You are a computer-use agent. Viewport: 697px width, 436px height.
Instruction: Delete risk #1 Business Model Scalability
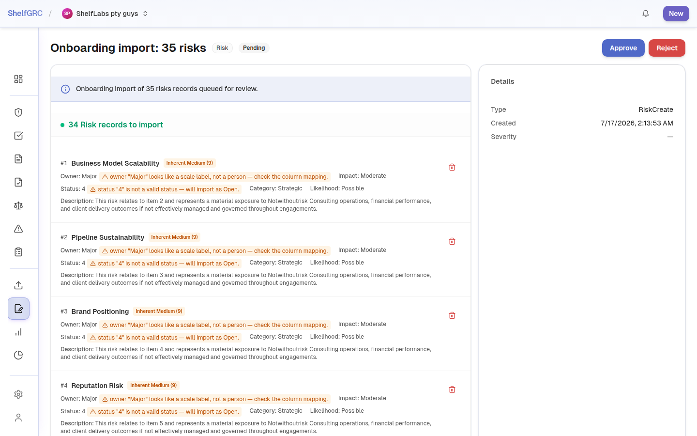[452, 167]
